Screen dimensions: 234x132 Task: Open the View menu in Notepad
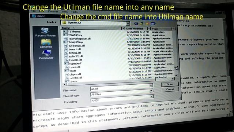65,11
